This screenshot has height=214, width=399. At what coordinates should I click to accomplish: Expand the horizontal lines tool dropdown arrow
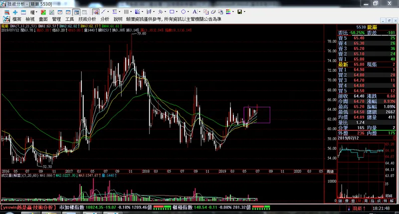click(x=120, y=11)
